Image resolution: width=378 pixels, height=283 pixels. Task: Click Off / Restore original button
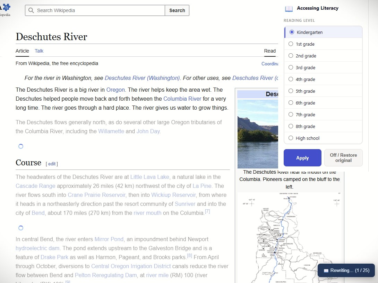(343, 158)
